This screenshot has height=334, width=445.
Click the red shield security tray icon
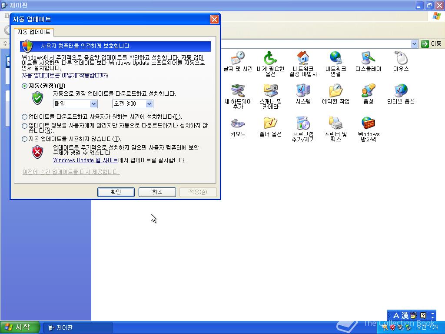392,327
